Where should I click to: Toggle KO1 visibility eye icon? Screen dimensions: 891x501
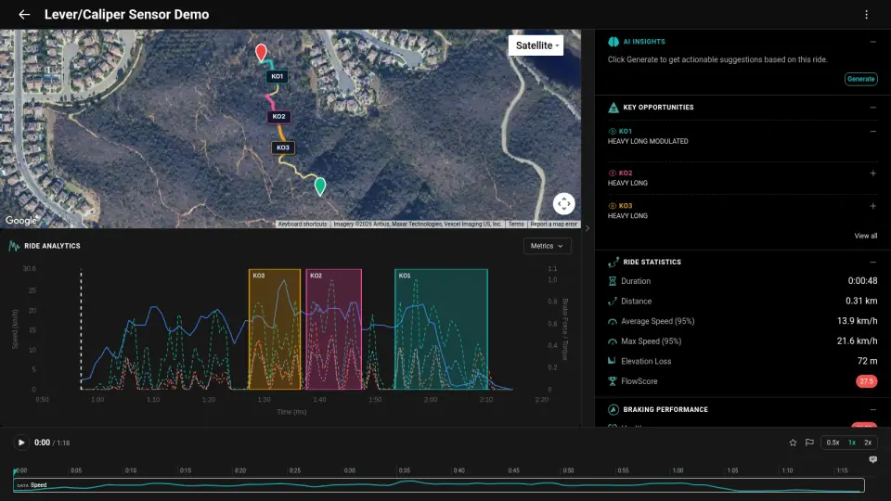click(612, 131)
